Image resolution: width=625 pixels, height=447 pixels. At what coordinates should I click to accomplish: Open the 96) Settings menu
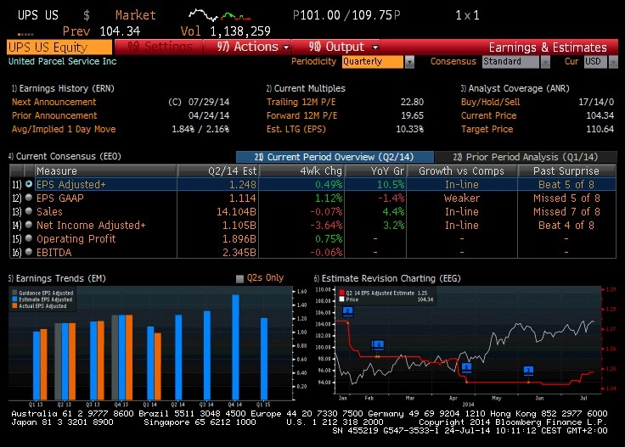tap(160, 47)
